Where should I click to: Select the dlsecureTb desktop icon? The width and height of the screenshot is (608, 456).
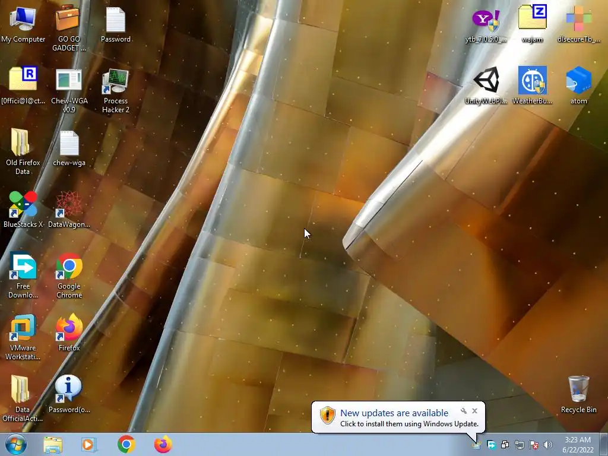pos(578,23)
